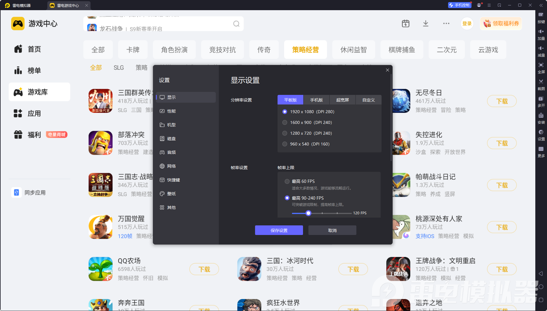Click the keyboard mapping icon in right sidebar
The height and width of the screenshot is (311, 547).
point(541,15)
